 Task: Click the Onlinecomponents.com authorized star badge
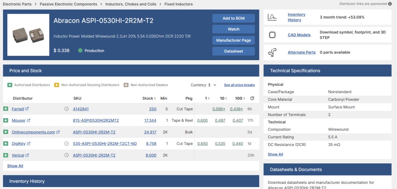coord(5,132)
